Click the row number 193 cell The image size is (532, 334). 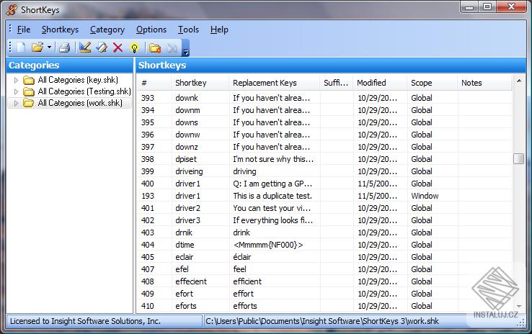(148, 196)
